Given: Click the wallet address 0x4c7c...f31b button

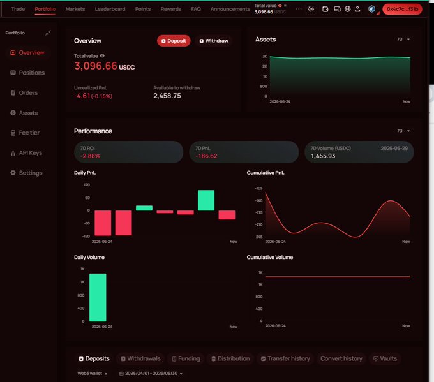Looking at the screenshot, I should [x=403, y=9].
